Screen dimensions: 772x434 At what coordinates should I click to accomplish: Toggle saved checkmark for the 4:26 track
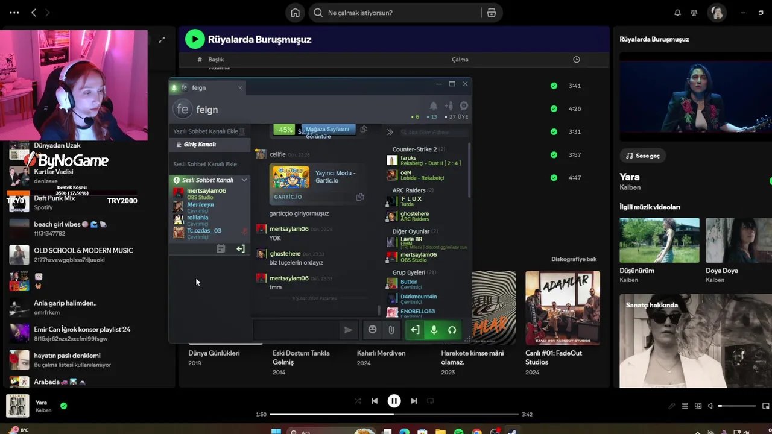tap(554, 108)
